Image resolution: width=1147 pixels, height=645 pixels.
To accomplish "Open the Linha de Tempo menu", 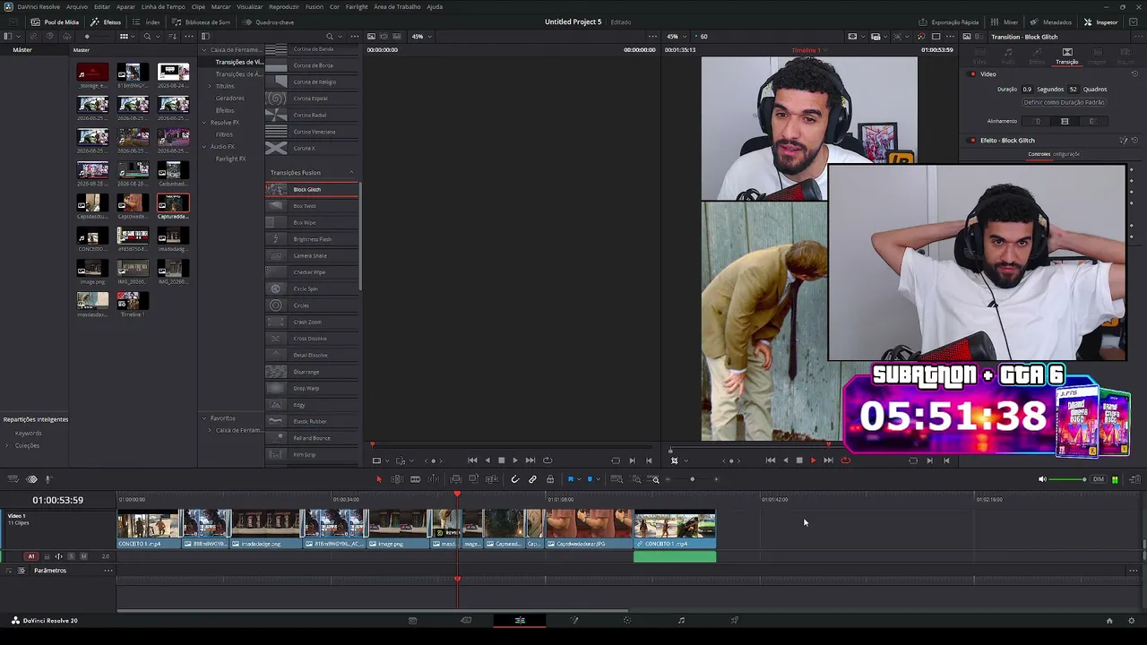I will [163, 6].
